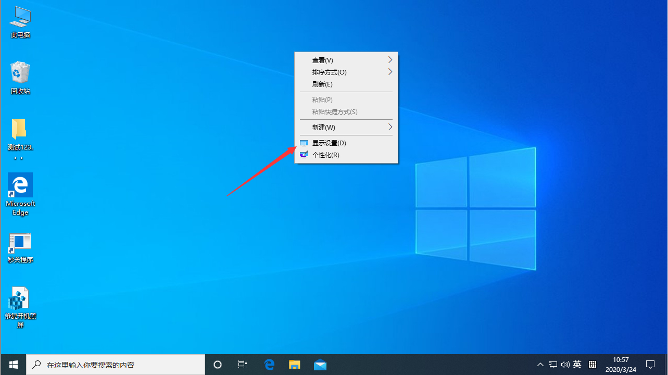
Task: Open the 测试123 folder
Action: 20,130
